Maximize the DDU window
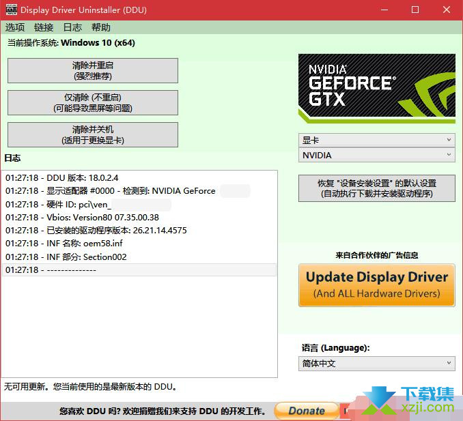463x421 pixels. pyautogui.click(x=415, y=10)
